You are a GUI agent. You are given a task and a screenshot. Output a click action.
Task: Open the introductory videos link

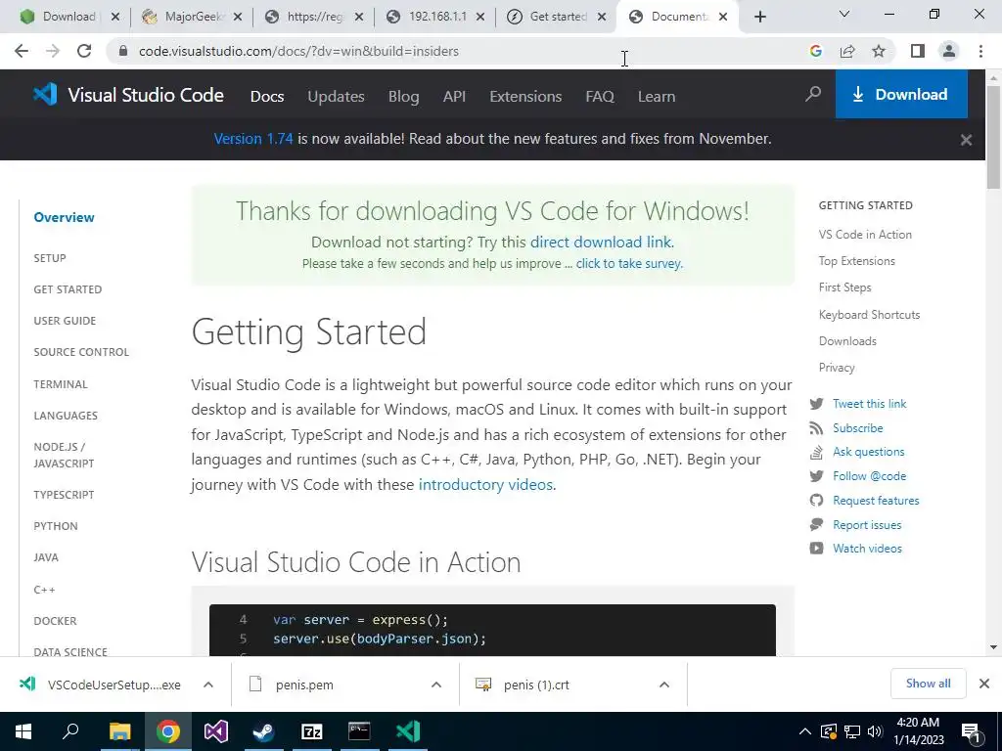pyautogui.click(x=485, y=484)
